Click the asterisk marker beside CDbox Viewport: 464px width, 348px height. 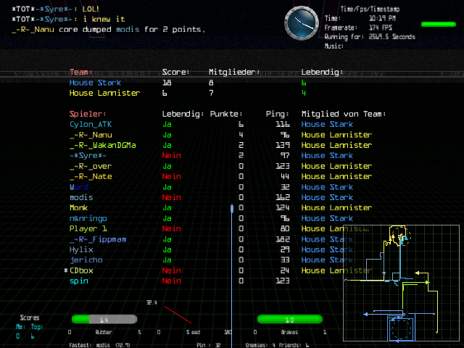pos(66,270)
